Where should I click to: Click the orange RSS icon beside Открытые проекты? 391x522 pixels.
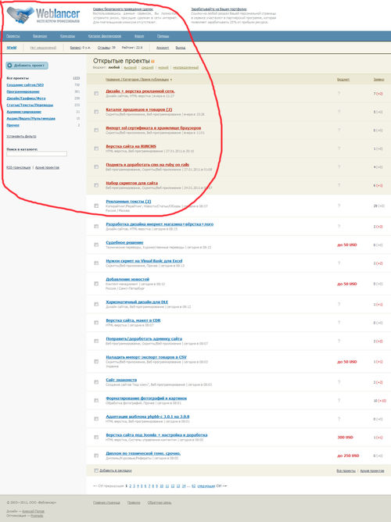tap(152, 61)
